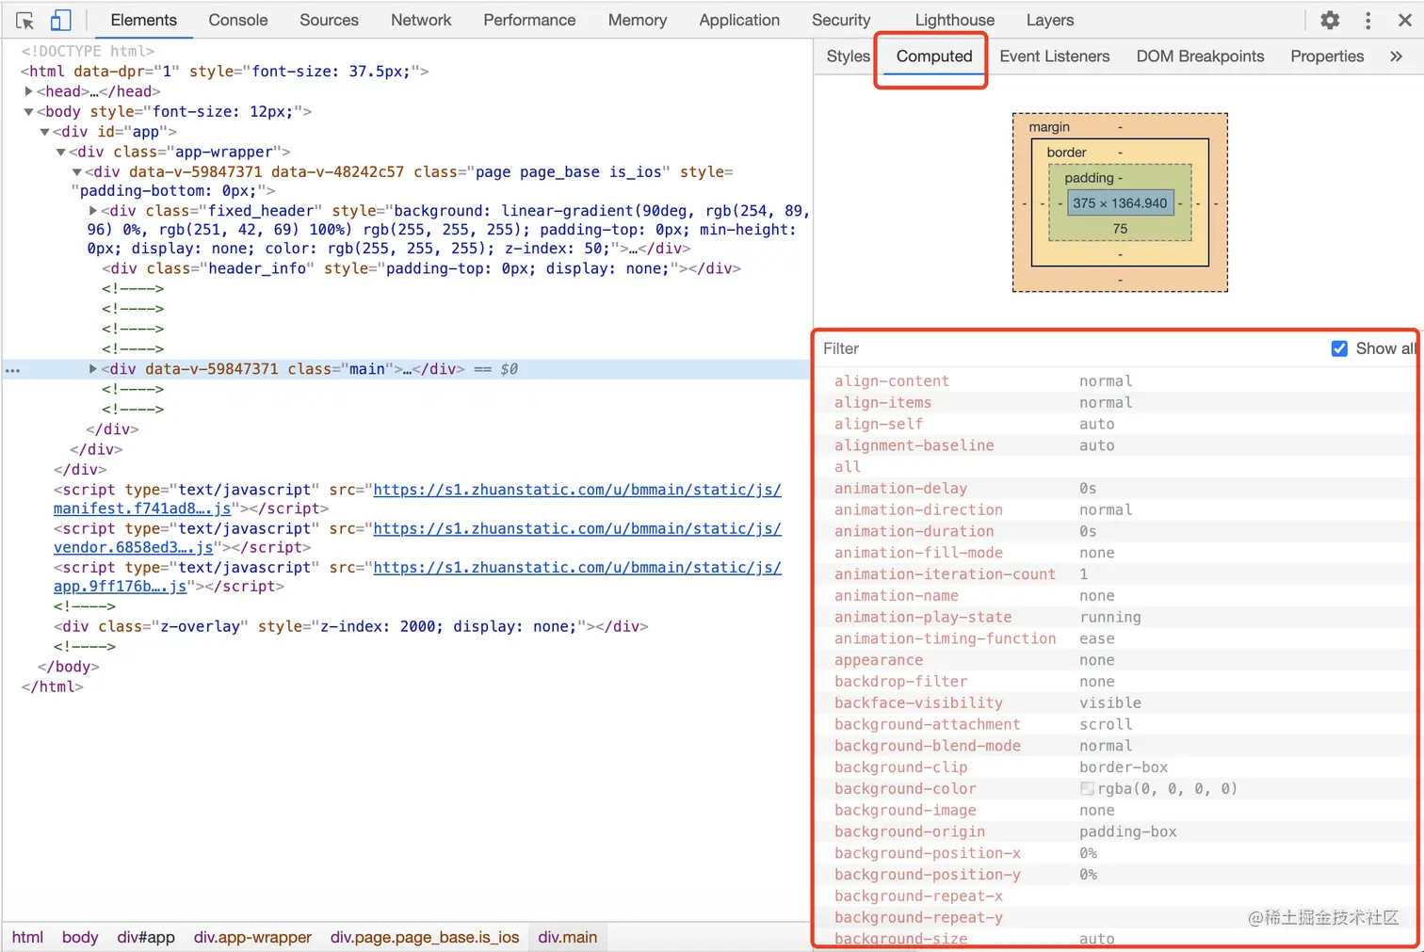The image size is (1424, 952).
Task: Click the html breadcrumb item
Action: tap(27, 937)
